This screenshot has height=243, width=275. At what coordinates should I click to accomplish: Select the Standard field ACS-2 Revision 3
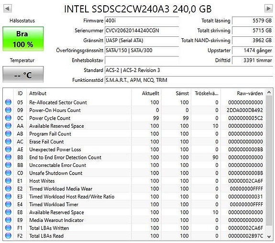click(x=189, y=70)
